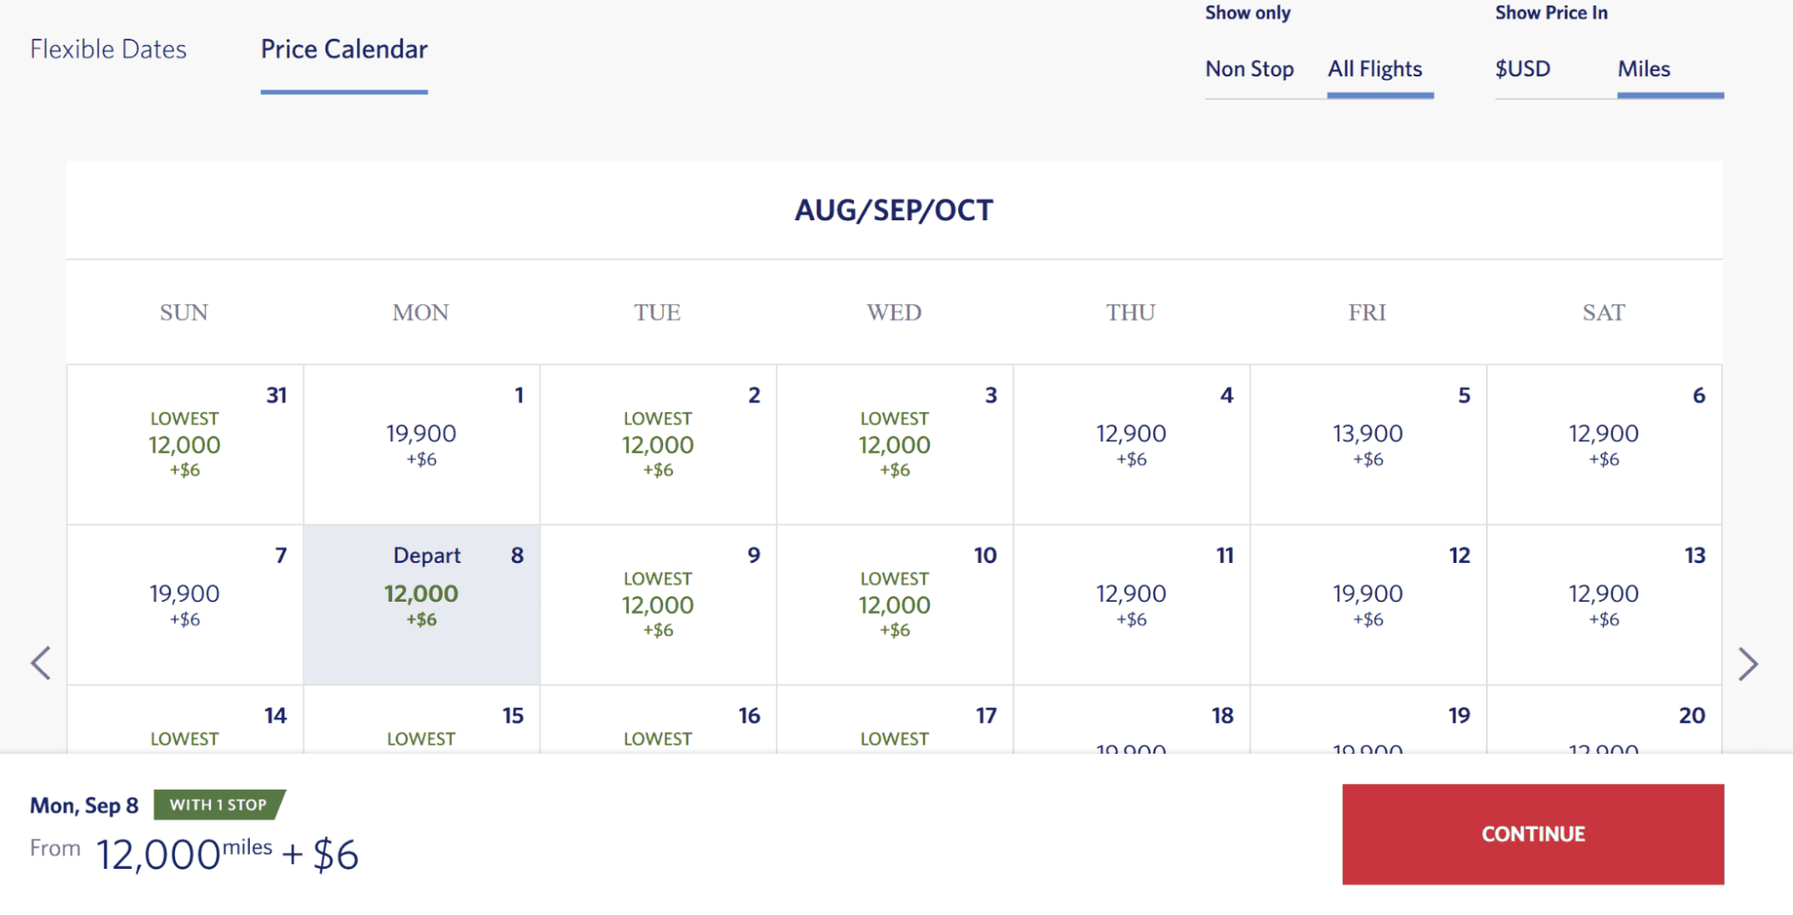
Task: Filter results to Non Stop flights
Action: tap(1250, 69)
